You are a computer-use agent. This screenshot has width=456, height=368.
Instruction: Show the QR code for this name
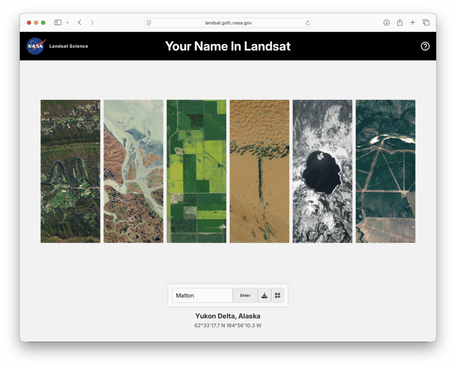coord(277,295)
